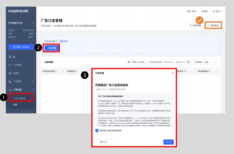
Task: Select 广告订金管理 submenu item
Action: point(19,98)
